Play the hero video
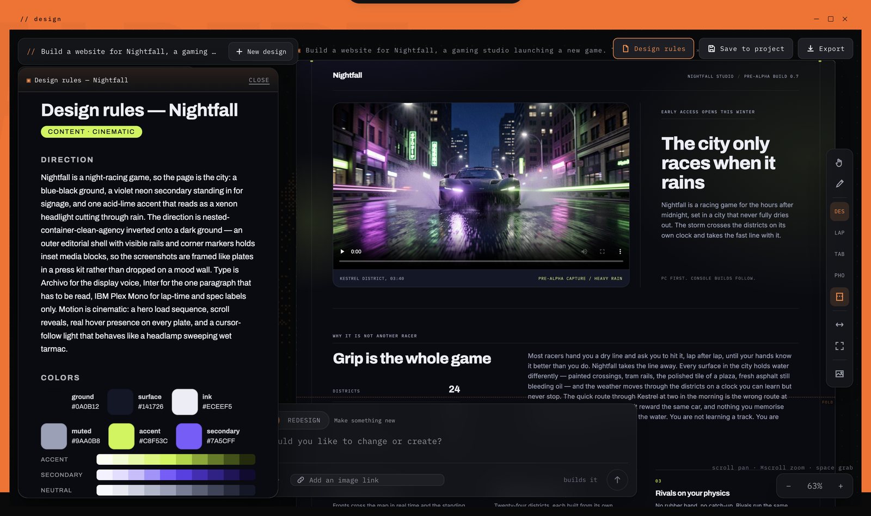The image size is (871, 516). [x=342, y=251]
